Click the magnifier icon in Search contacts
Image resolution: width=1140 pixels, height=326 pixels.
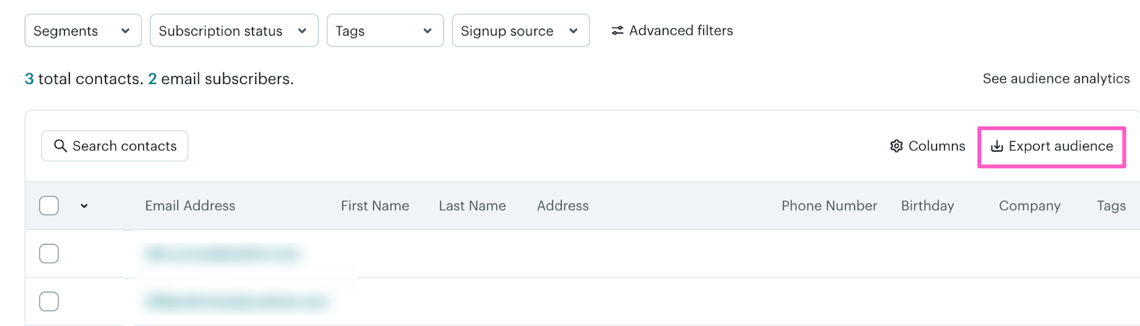(61, 146)
